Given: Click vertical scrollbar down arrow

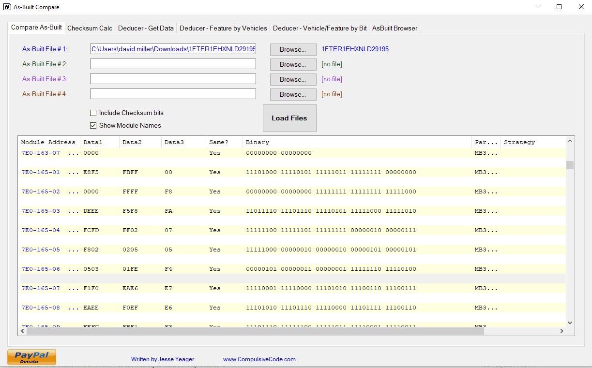Looking at the screenshot, I should 570,323.
